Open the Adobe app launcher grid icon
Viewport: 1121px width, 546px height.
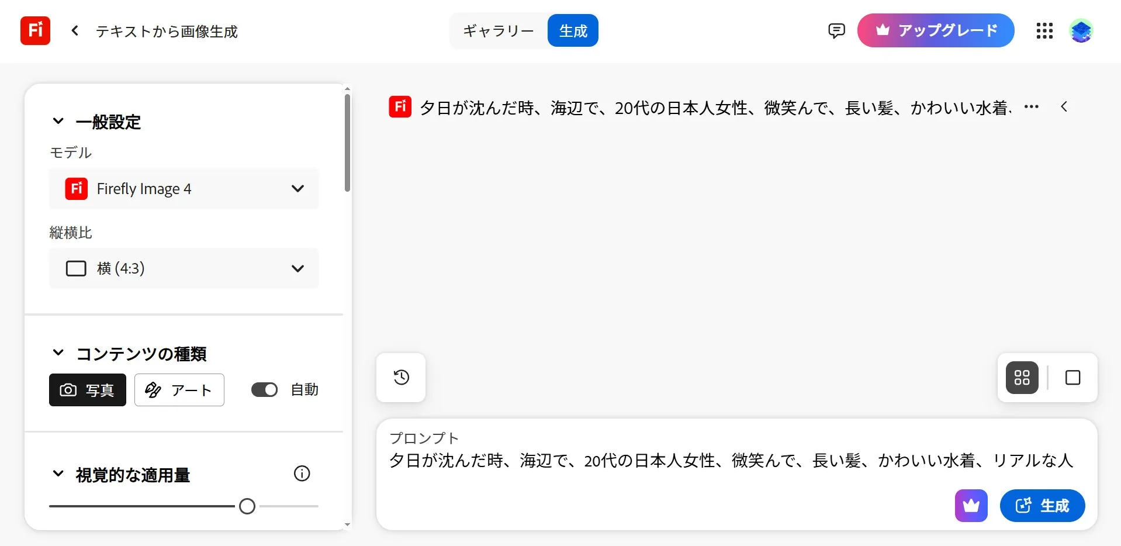pyautogui.click(x=1044, y=30)
